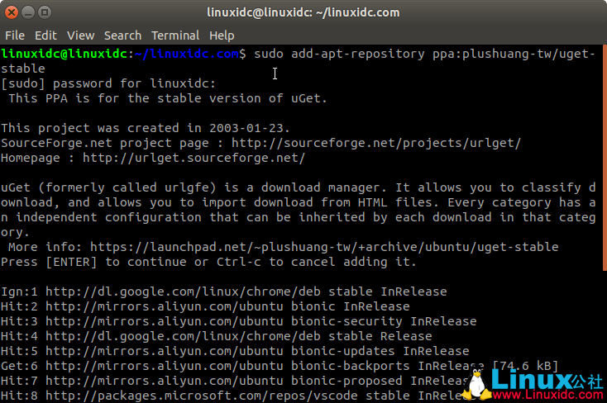Click 'This project was created in 2003-01-23.' line
This screenshot has height=403, width=607.
coord(146,128)
